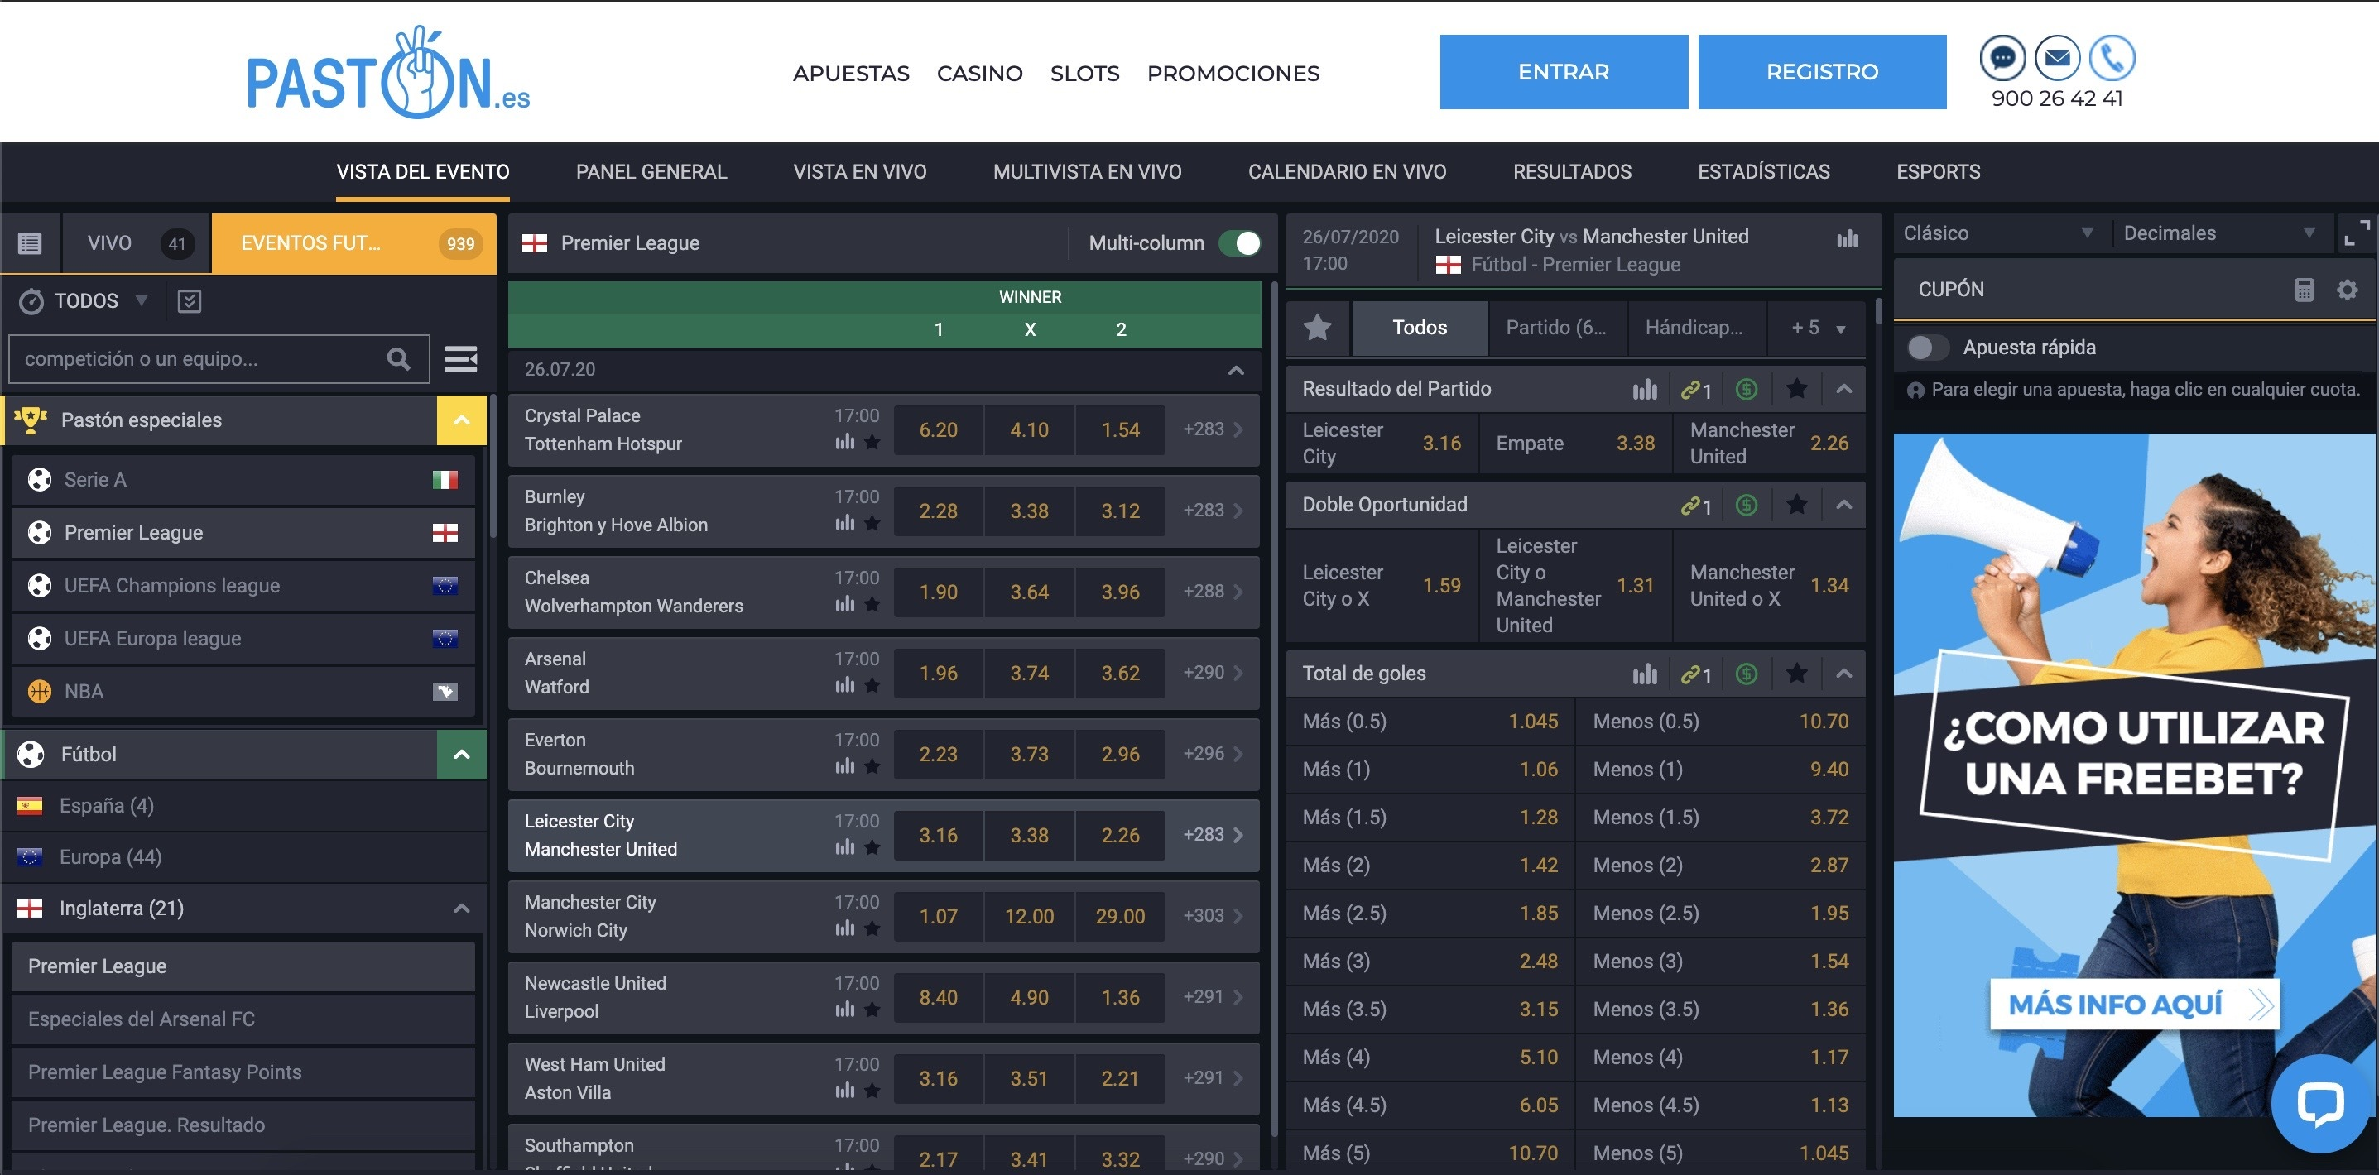Open coupon settings gear
The width and height of the screenshot is (2379, 1175).
pyautogui.click(x=2347, y=290)
